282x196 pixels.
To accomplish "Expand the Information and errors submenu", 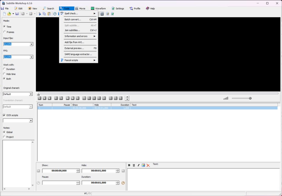I will (x=78, y=36).
